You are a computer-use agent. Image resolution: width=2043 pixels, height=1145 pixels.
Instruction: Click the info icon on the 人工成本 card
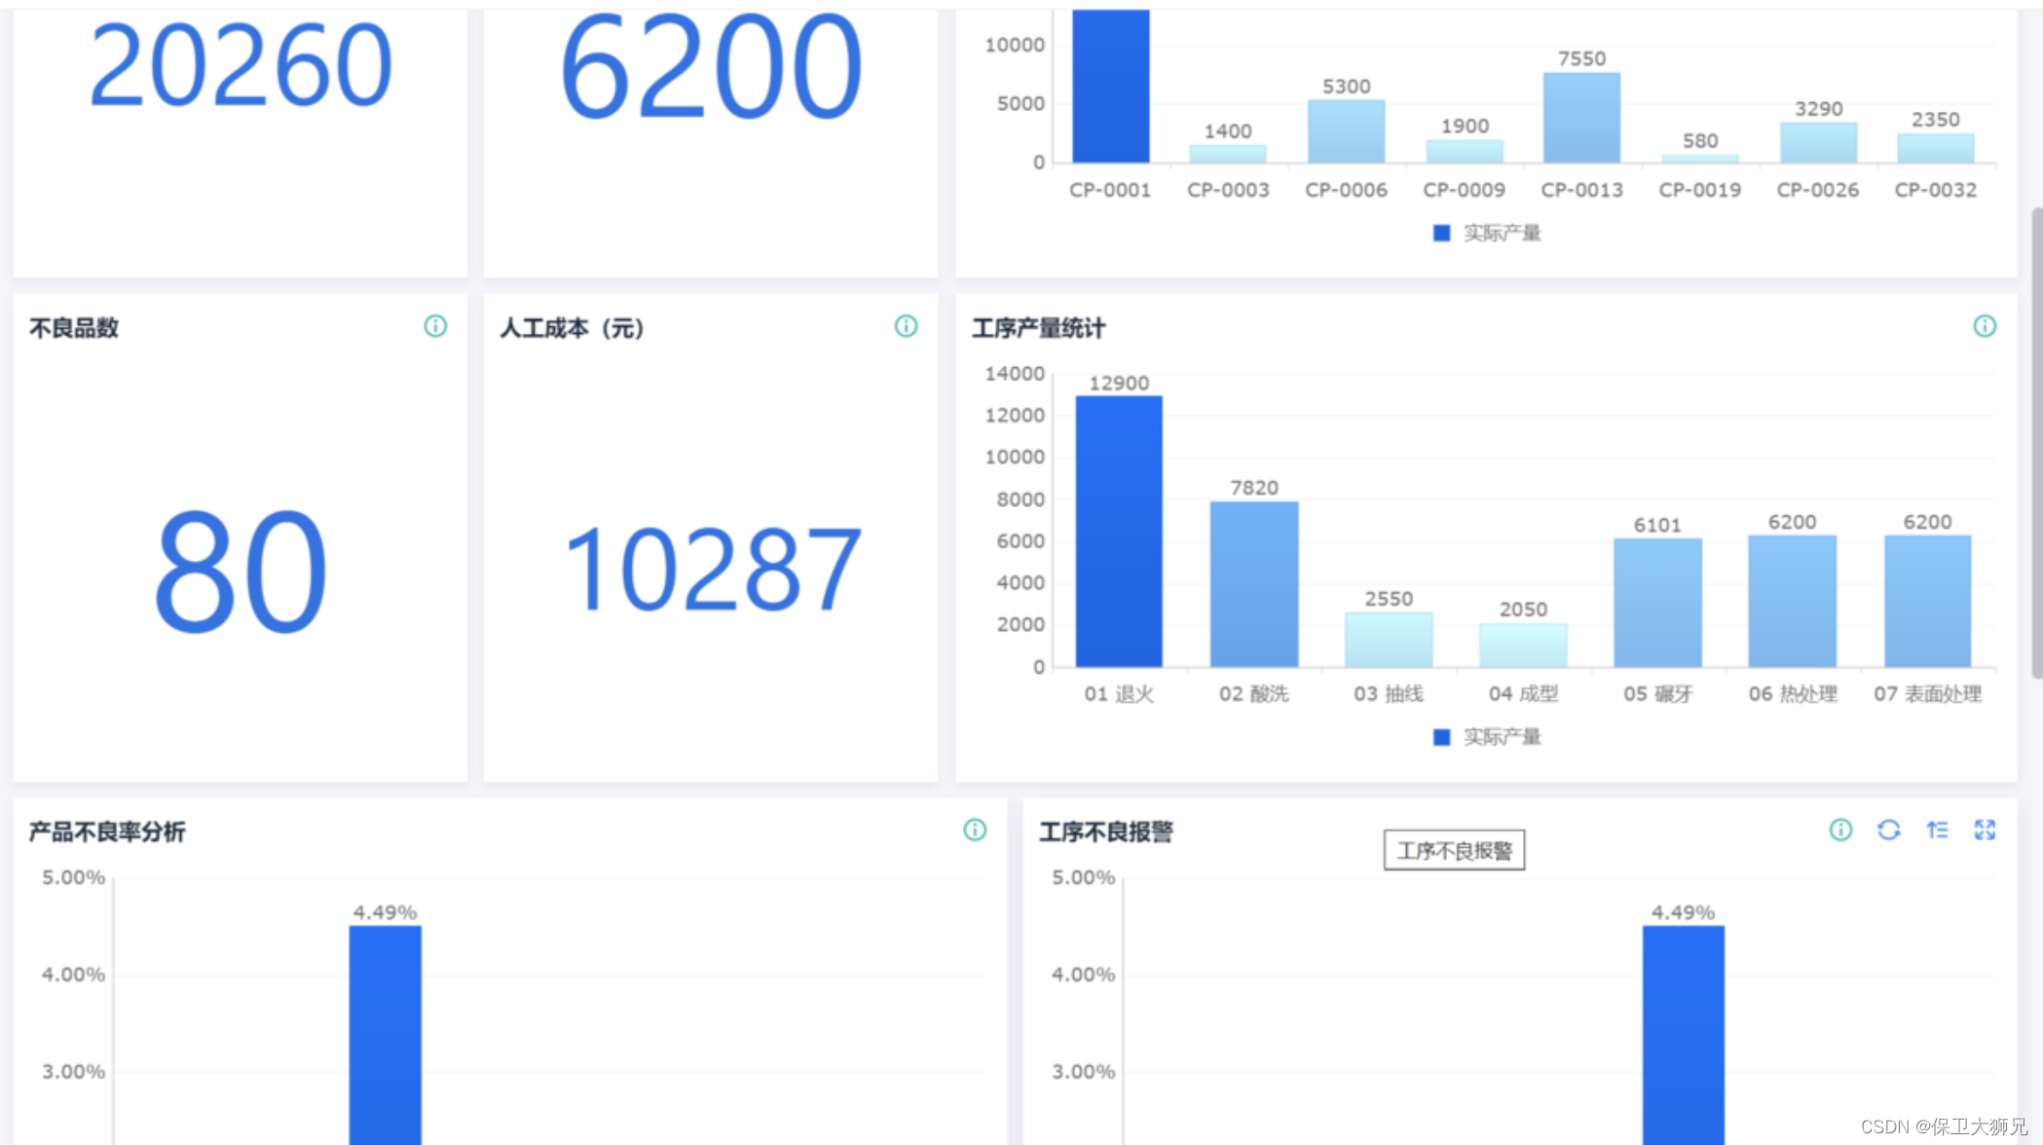[x=906, y=326]
